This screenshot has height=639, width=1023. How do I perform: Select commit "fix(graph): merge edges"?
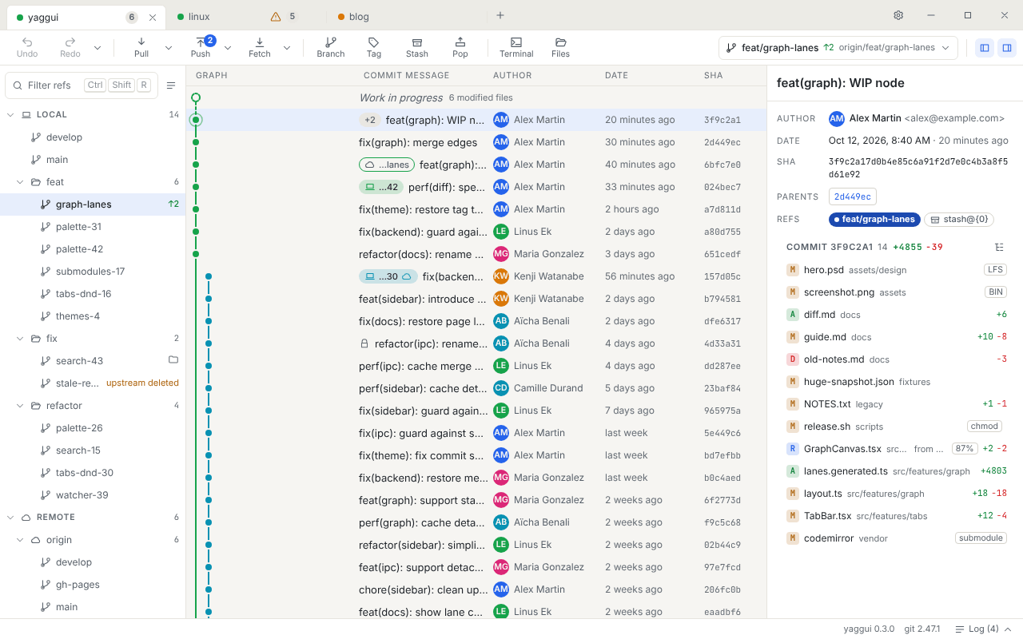click(x=476, y=142)
